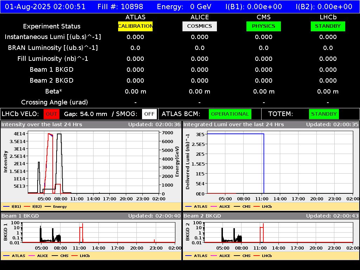The image size is (360, 270).
Task: Click the Beam 2 BKGD chart title
Action: 202,216
